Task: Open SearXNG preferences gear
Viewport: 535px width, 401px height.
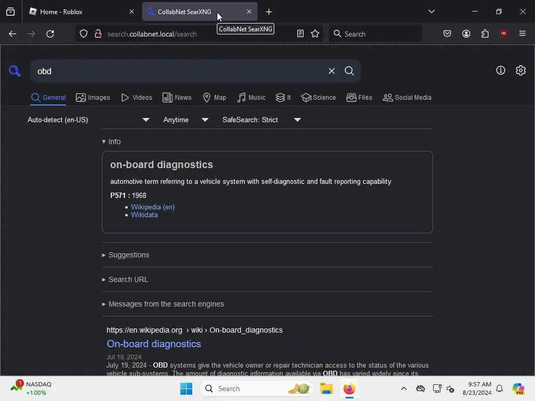Action: (520, 70)
